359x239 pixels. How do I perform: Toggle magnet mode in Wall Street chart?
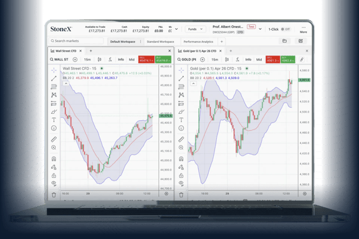tap(54, 159)
